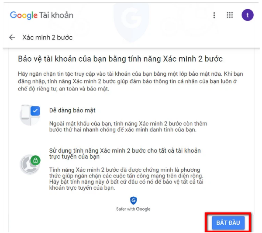Open the Google apps grid

(x=230, y=15)
